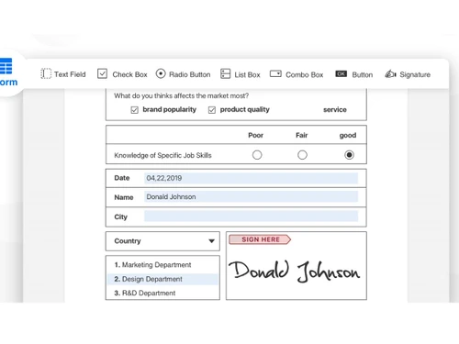Select the Signature tool icon

[x=390, y=73]
